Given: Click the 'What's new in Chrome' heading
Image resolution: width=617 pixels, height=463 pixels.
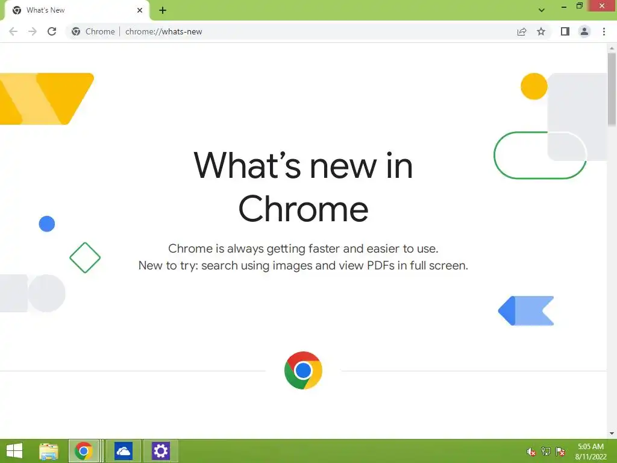Looking at the screenshot, I should click(303, 187).
